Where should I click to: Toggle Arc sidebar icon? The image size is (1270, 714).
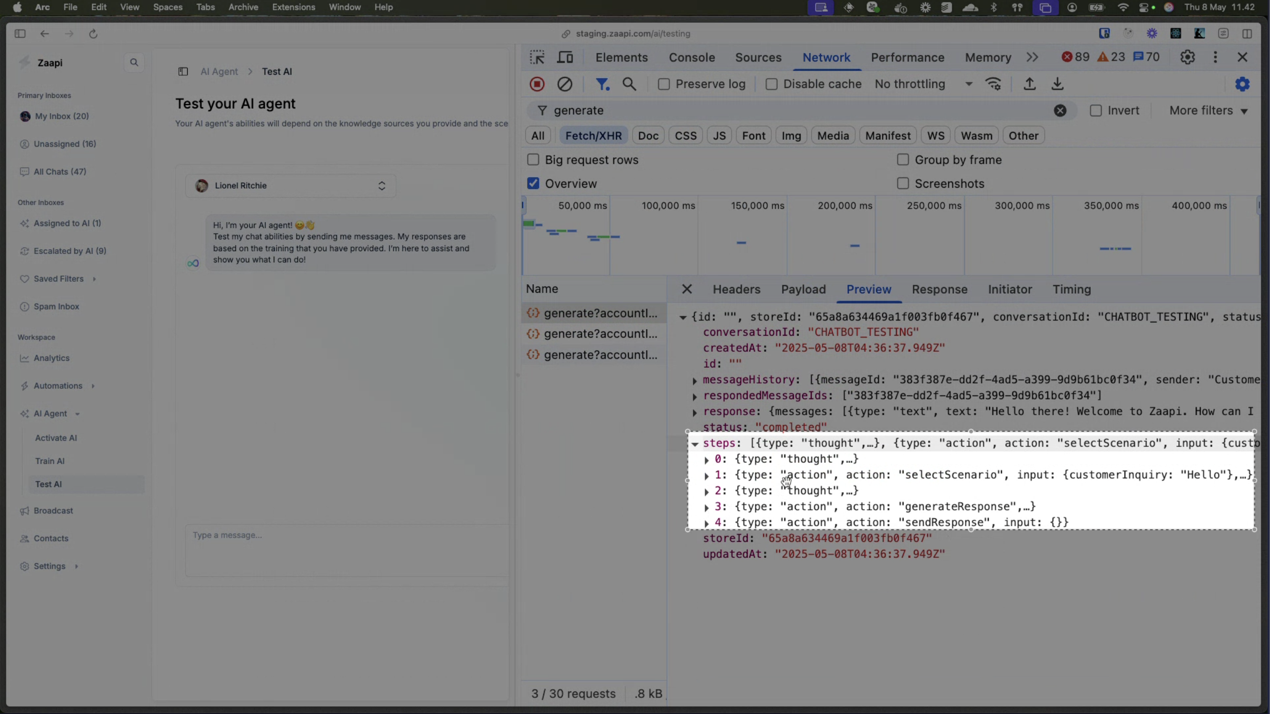click(20, 34)
